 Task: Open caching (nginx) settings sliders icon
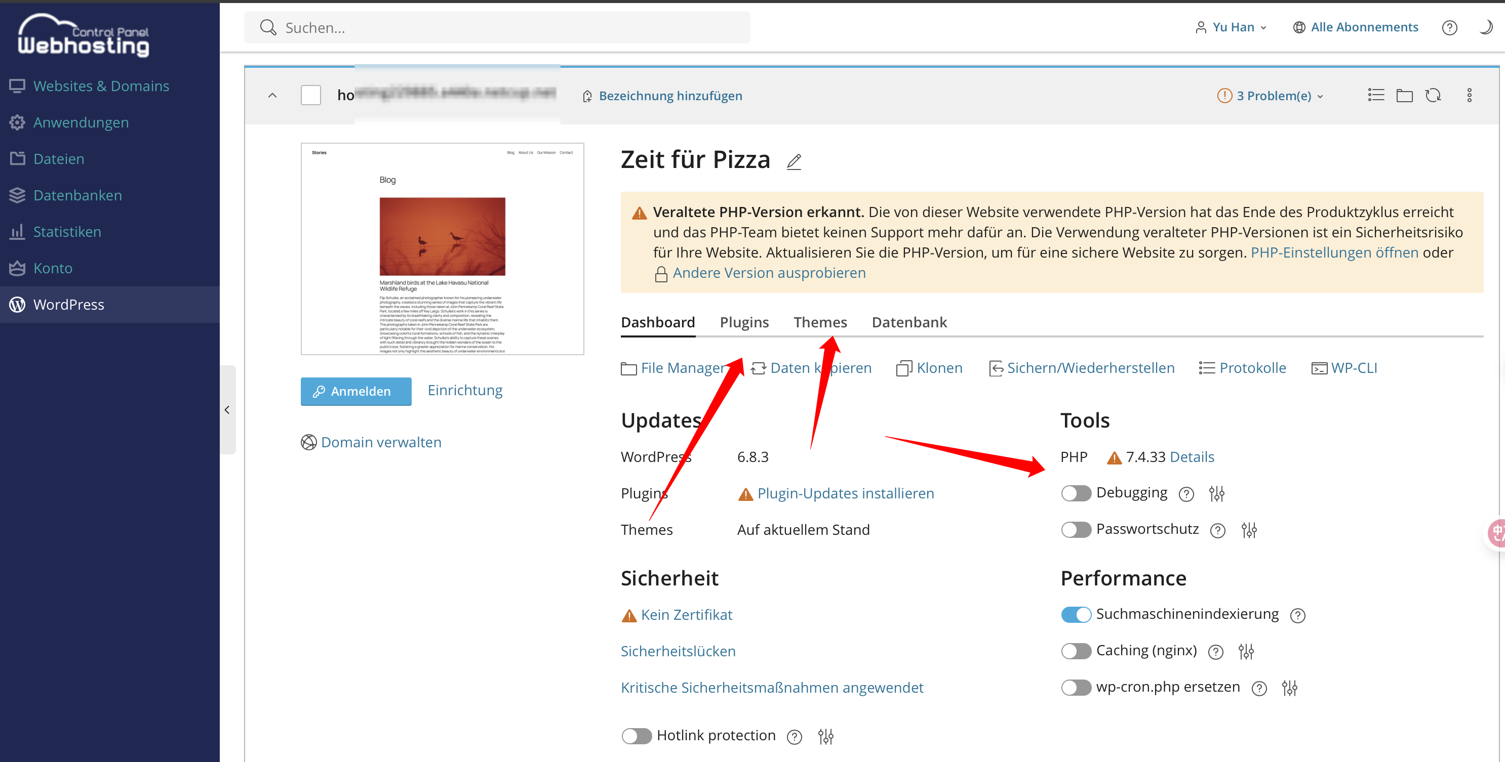1246,652
